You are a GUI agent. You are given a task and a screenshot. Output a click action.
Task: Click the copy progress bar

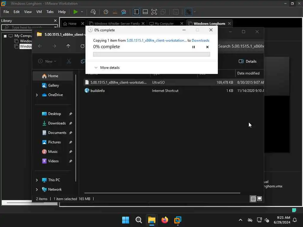click(151, 54)
